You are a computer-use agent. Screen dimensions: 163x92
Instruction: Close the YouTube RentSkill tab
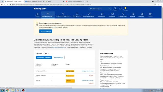click(84, 2)
